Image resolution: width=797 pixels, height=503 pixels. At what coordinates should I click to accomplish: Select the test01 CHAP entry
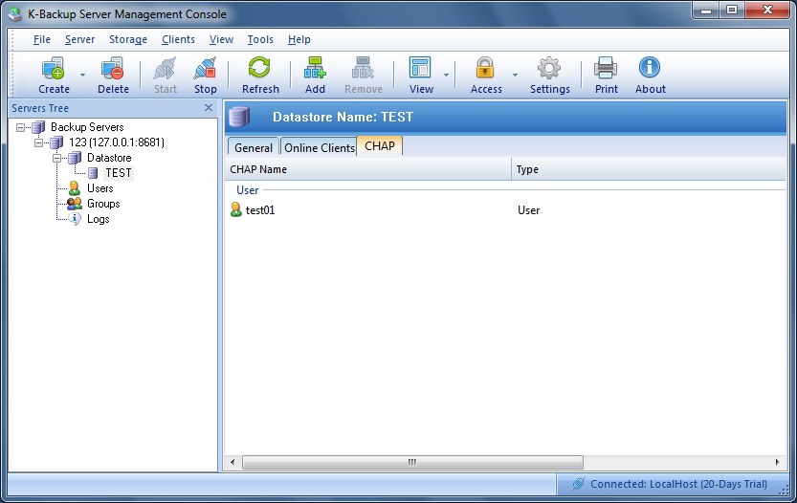259,209
